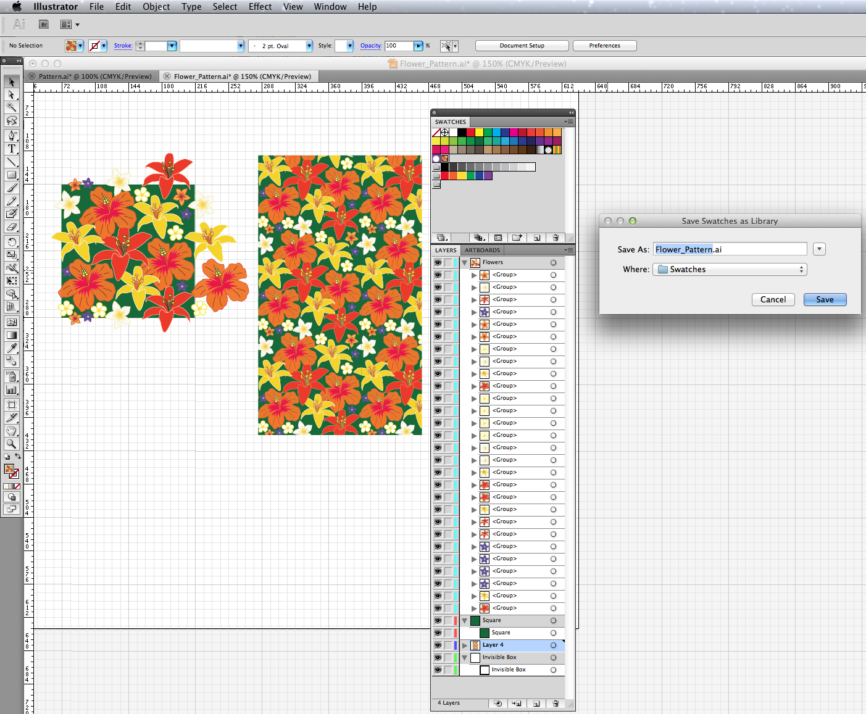Select the yellow swatch in Swatches panel

[x=479, y=132]
